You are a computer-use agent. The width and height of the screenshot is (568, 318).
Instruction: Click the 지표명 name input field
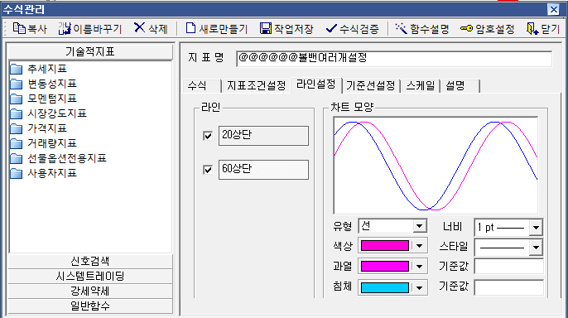point(394,58)
